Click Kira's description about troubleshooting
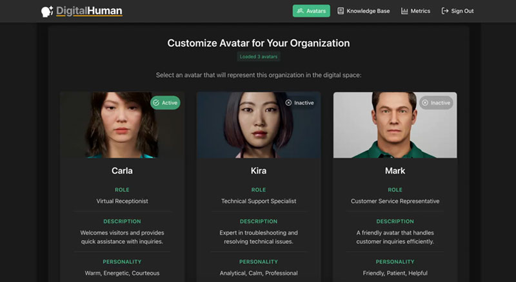This screenshot has height=282, width=516. pyautogui.click(x=259, y=237)
